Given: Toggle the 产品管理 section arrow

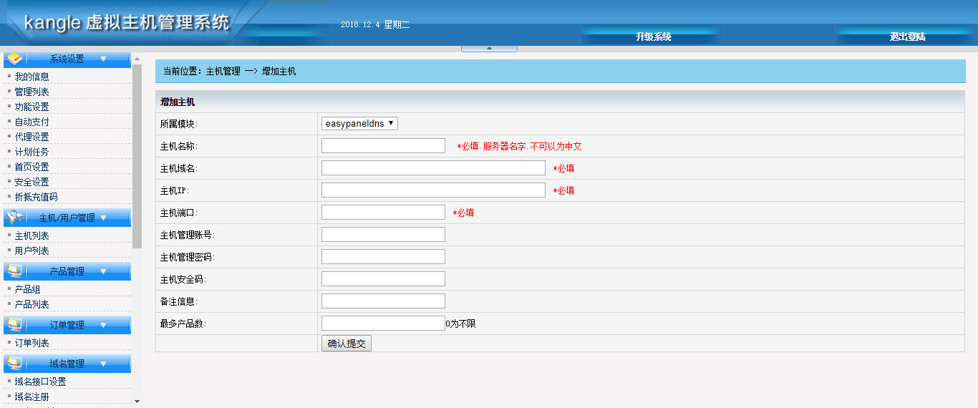Looking at the screenshot, I should click(103, 271).
